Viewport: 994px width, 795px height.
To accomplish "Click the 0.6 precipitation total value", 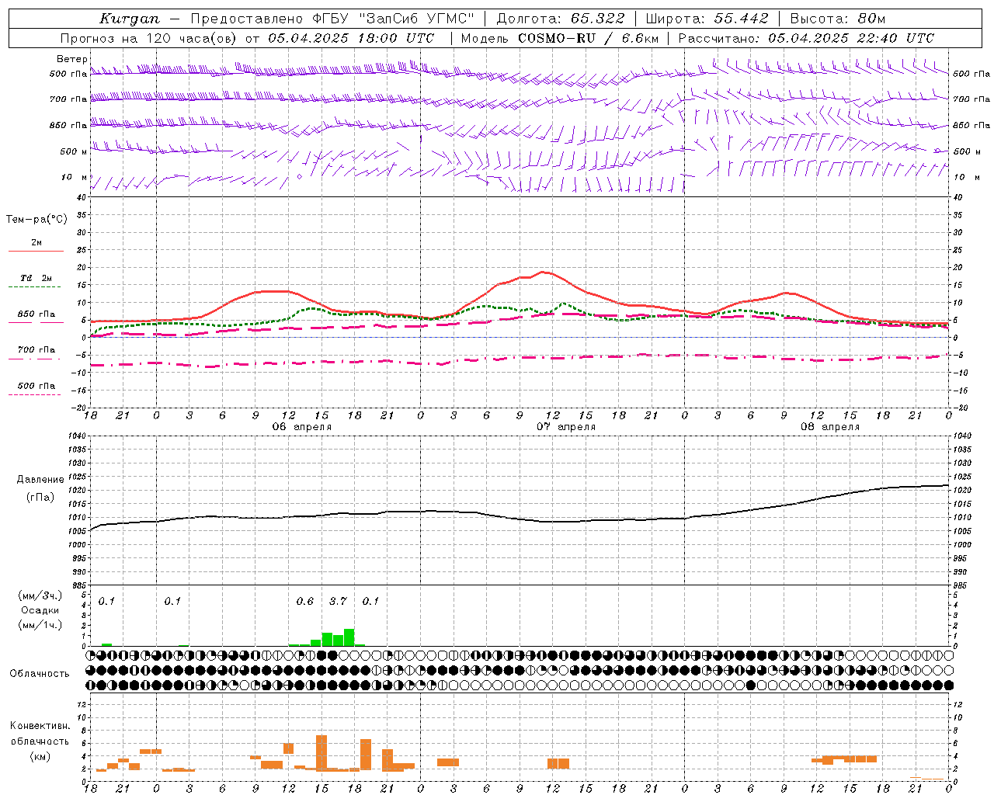I will pos(305,601).
